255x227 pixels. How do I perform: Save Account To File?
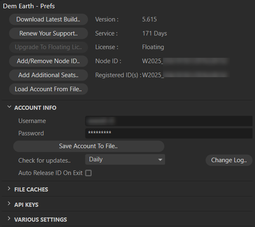coord(89,146)
